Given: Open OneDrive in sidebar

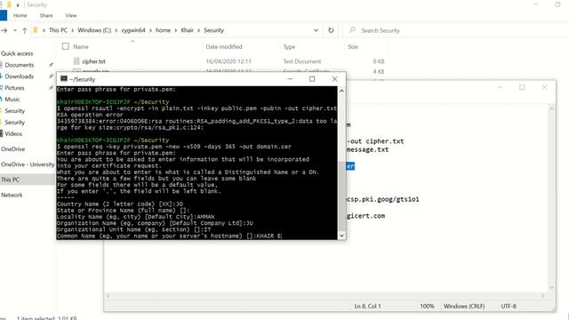Looking at the screenshot, I should [12, 149].
